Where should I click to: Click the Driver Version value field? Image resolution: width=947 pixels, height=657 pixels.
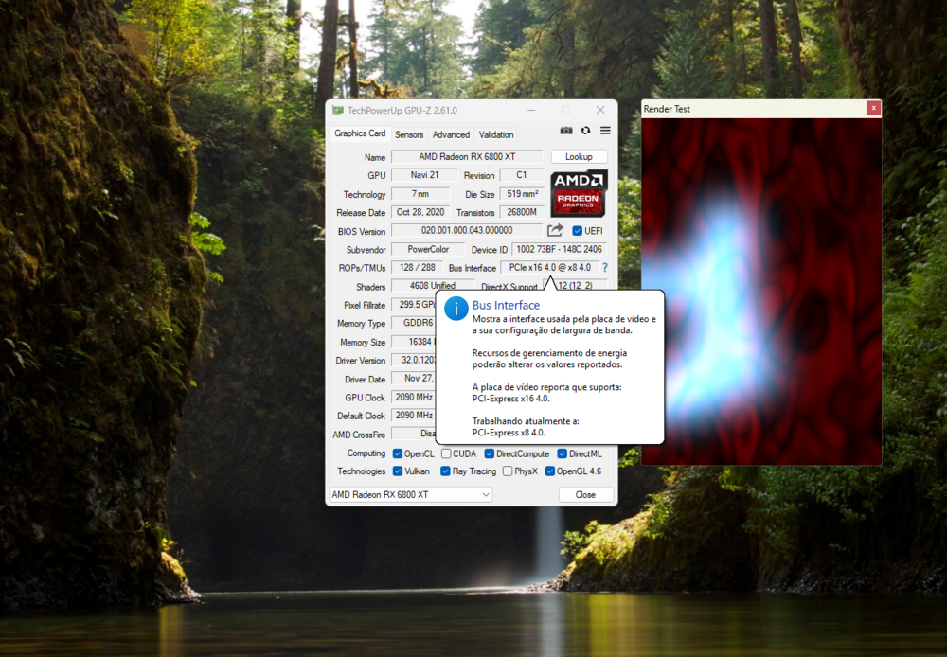(x=414, y=360)
